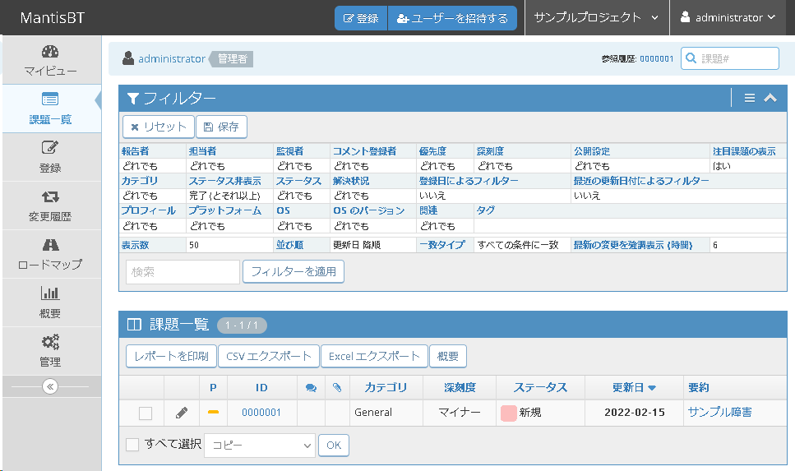Open 概要 bar chart icon in sidebar
Screen dimensions: 795x471
(x=50, y=293)
